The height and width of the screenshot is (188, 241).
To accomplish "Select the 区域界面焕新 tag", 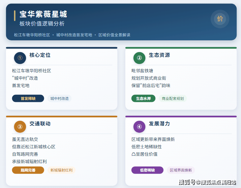I will tap(181, 170).
